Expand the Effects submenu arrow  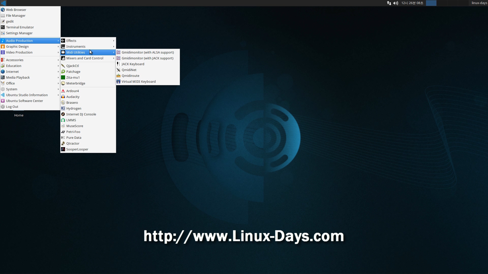(114, 41)
